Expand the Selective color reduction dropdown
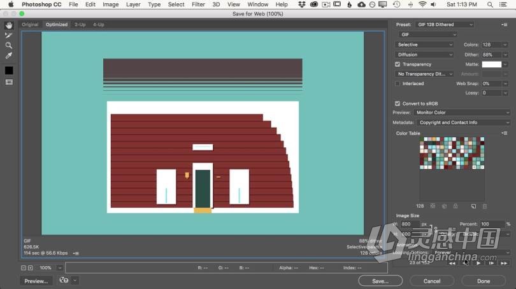 pos(424,44)
